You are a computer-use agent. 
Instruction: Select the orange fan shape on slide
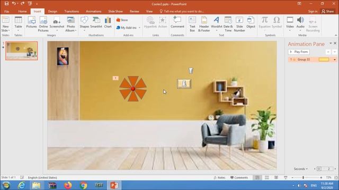point(133,89)
